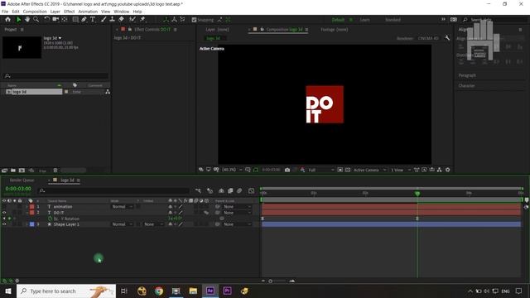Create new composition icon in Project panel
Viewport: 530px width, 298px height.
22,171
